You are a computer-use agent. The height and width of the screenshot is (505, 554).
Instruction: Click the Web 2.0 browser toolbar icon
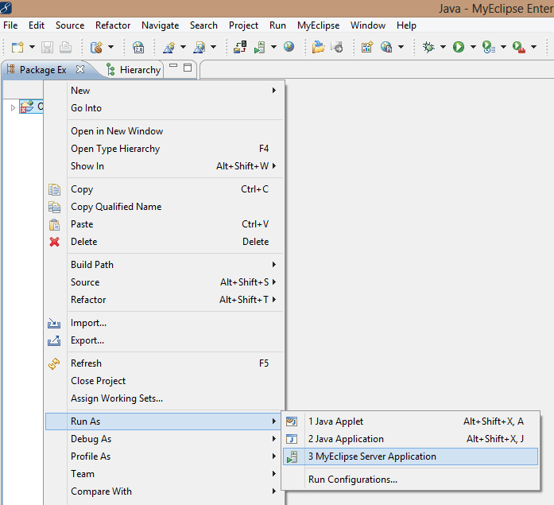click(x=138, y=47)
